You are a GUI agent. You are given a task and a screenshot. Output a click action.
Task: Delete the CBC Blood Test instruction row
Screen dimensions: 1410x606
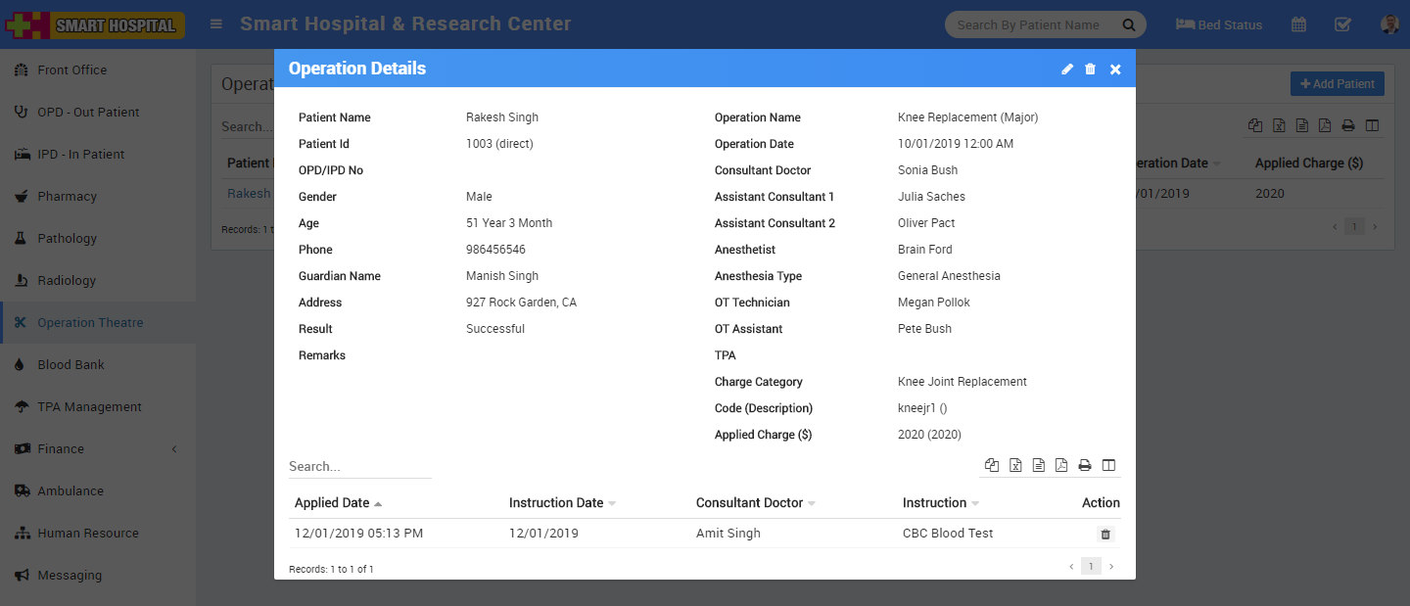click(x=1105, y=535)
